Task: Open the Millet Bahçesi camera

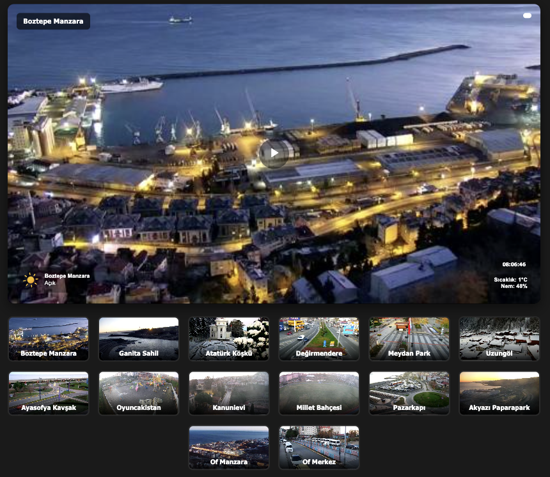Action: click(319, 393)
